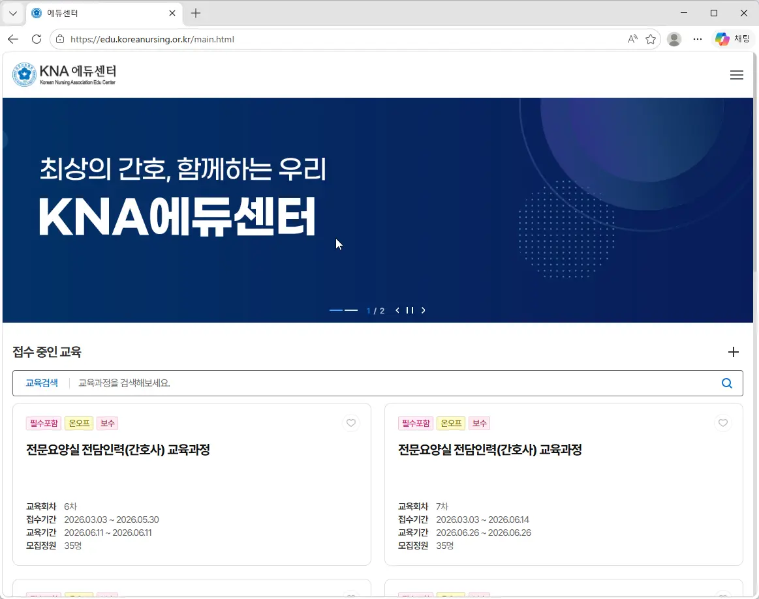The height and width of the screenshot is (599, 759).
Task: Open the Copilot 채팅 button
Action: pyautogui.click(x=732, y=39)
